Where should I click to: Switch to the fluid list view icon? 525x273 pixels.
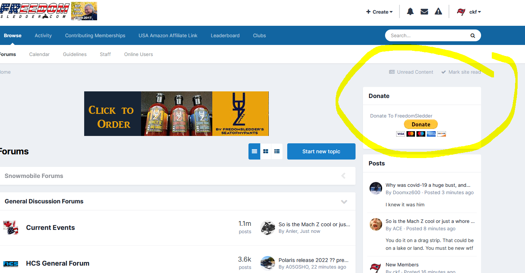277,151
